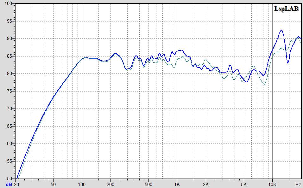
Task: Select the dB axis unit label
Action: [9, 185]
